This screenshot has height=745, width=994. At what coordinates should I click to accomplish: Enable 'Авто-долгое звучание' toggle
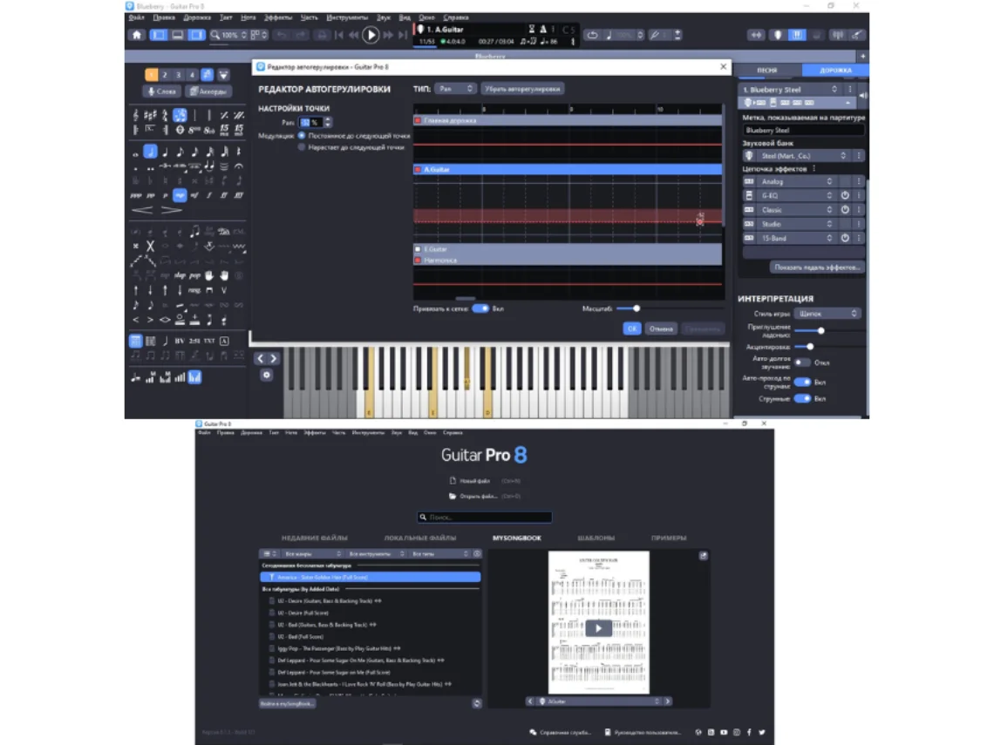pos(801,362)
